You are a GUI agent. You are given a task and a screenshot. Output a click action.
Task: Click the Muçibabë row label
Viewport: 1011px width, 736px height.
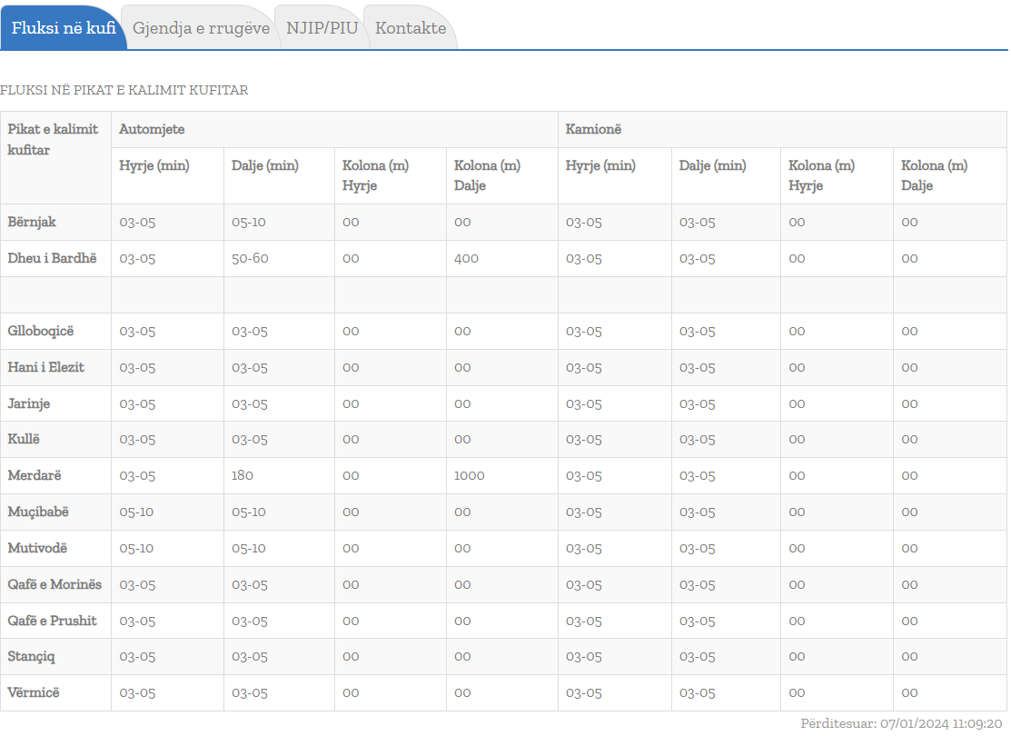pos(38,512)
